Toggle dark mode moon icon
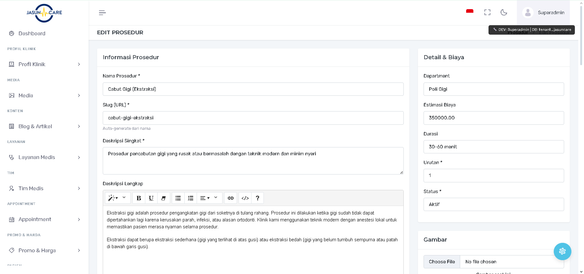The image size is (584, 274). pyautogui.click(x=504, y=13)
